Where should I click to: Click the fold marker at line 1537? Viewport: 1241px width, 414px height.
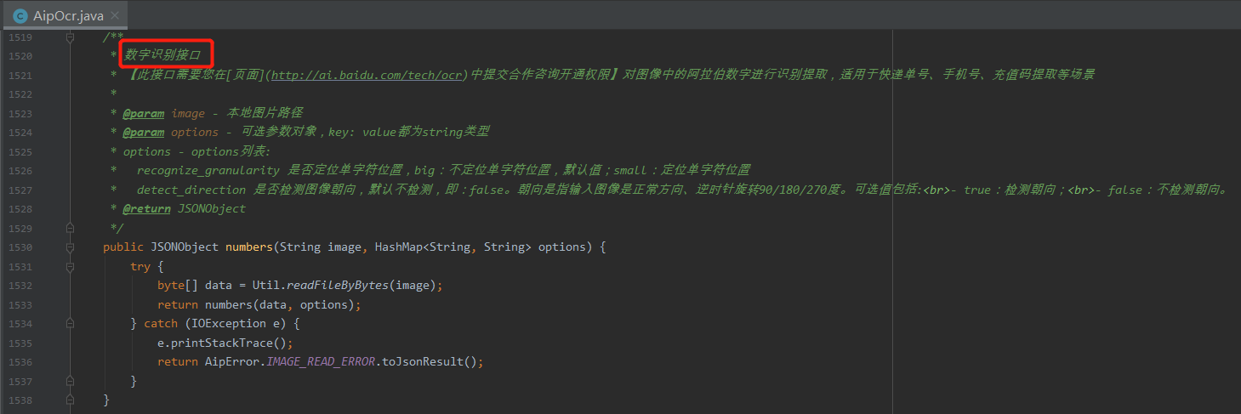click(x=70, y=381)
